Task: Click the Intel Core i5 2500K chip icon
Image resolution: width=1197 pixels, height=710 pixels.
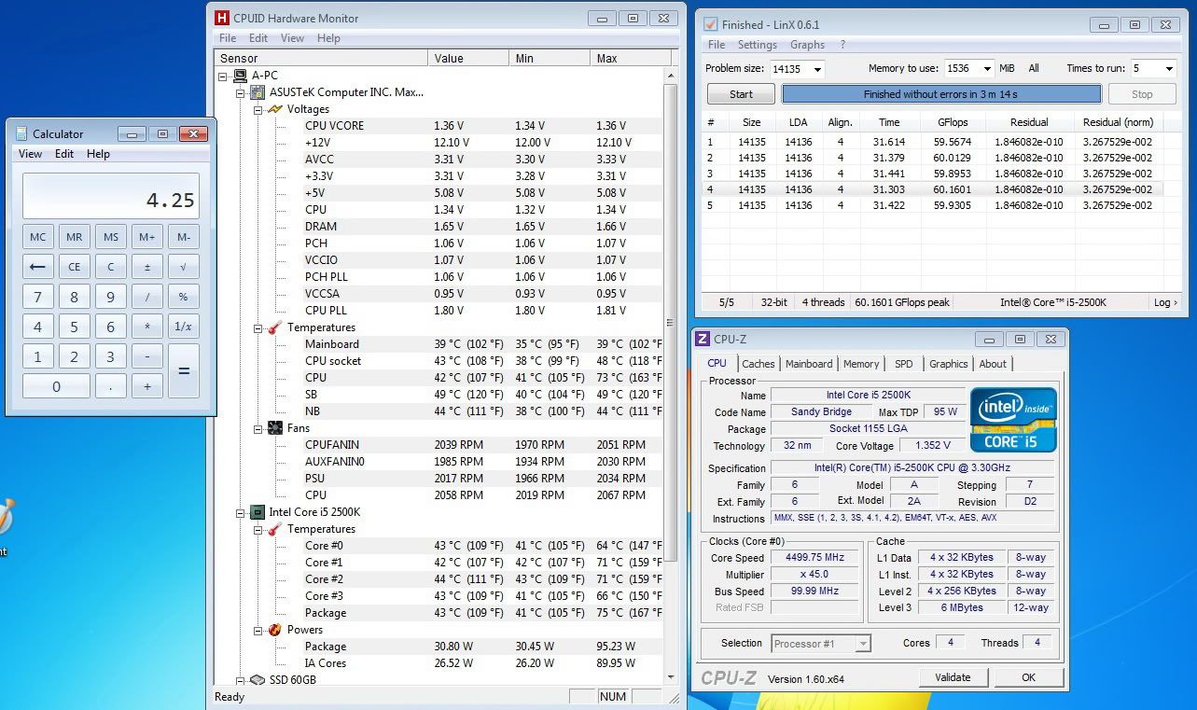Action: tap(257, 512)
